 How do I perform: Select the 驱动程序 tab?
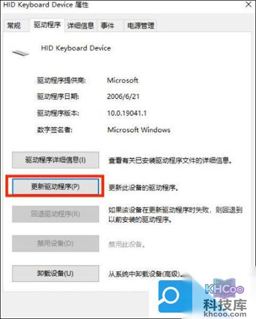tap(47, 25)
